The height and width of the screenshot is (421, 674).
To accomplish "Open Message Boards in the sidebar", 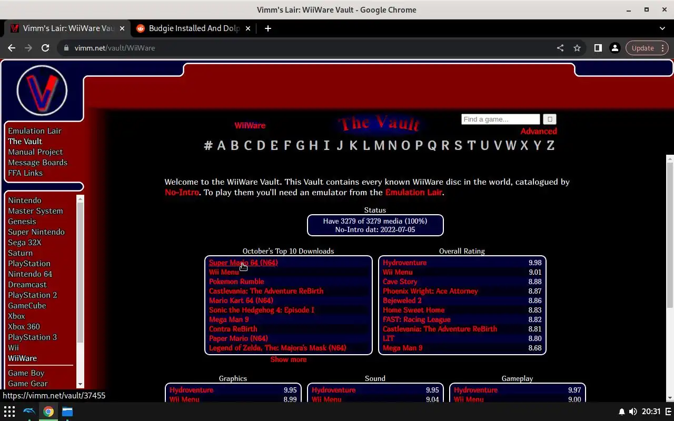I will click(x=37, y=163).
